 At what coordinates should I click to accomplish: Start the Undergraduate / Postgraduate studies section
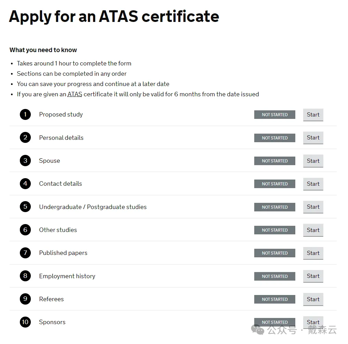pos(313,207)
